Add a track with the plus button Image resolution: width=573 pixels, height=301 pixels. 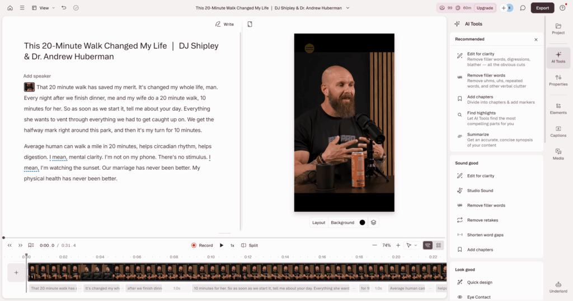(x=16, y=273)
